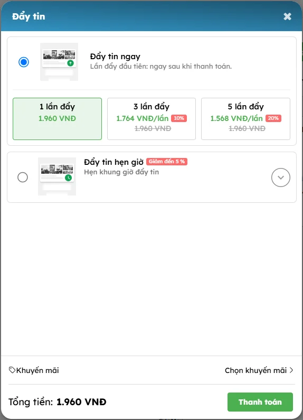
Task: Choose the 5 lần đẩy package
Action: [x=245, y=119]
